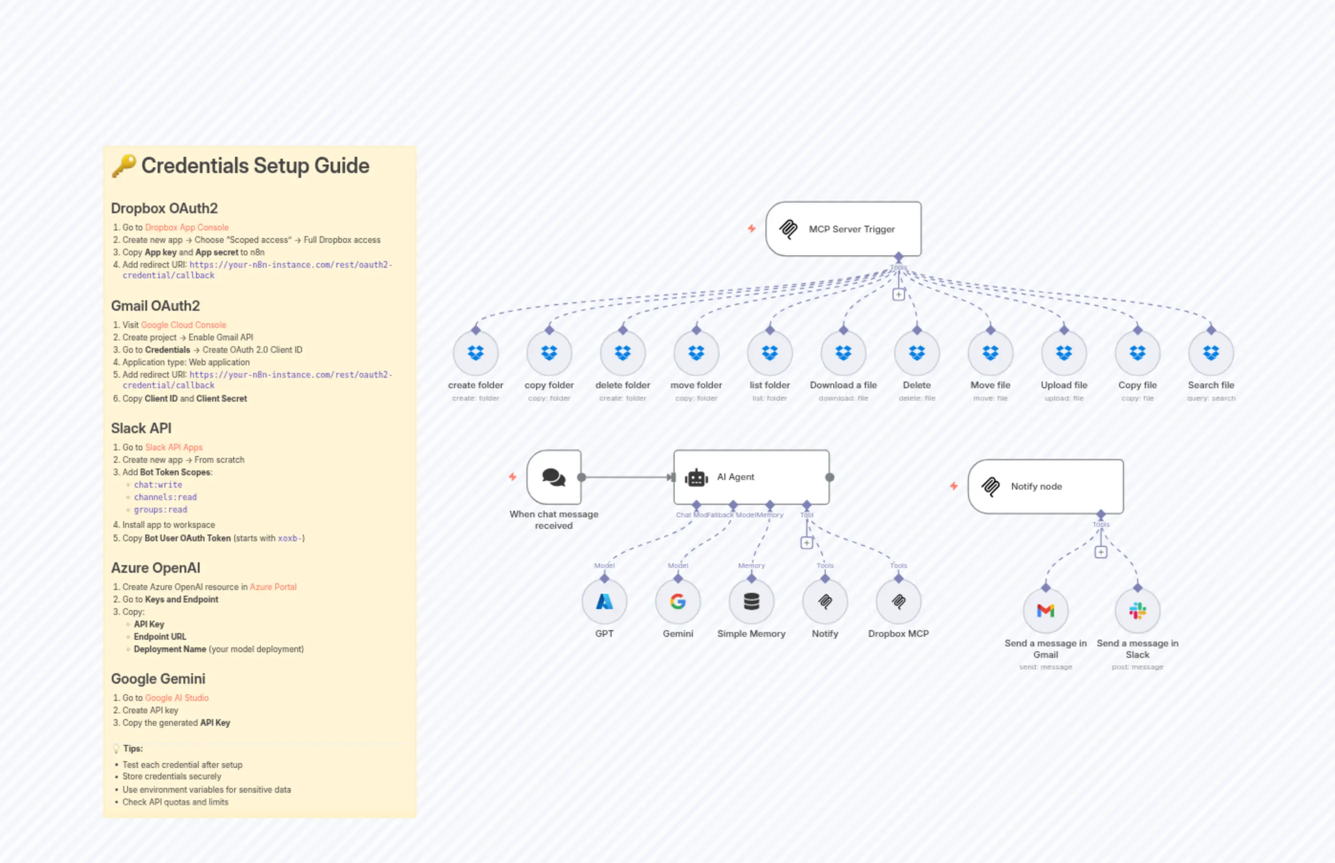Open the Slack API Apps link
The width and height of the screenshot is (1335, 863).
tap(173, 447)
